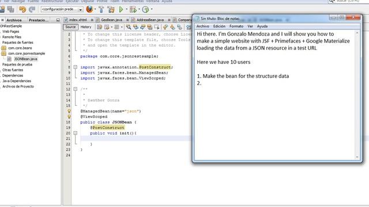
Task: Open the dropdown arrow next to Debug Project
Action: click(139, 9)
